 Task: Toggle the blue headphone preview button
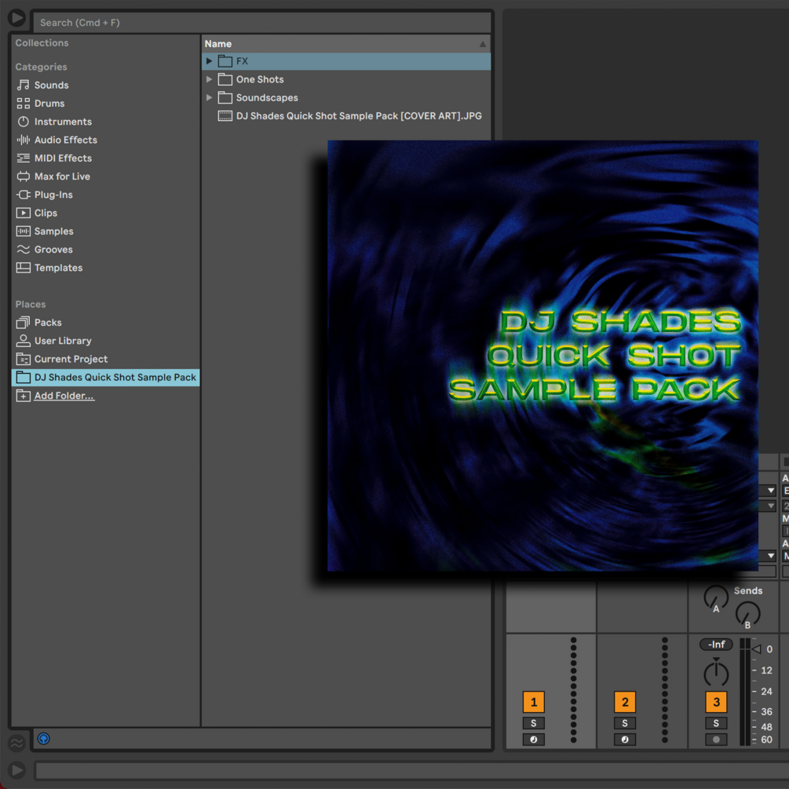44,739
